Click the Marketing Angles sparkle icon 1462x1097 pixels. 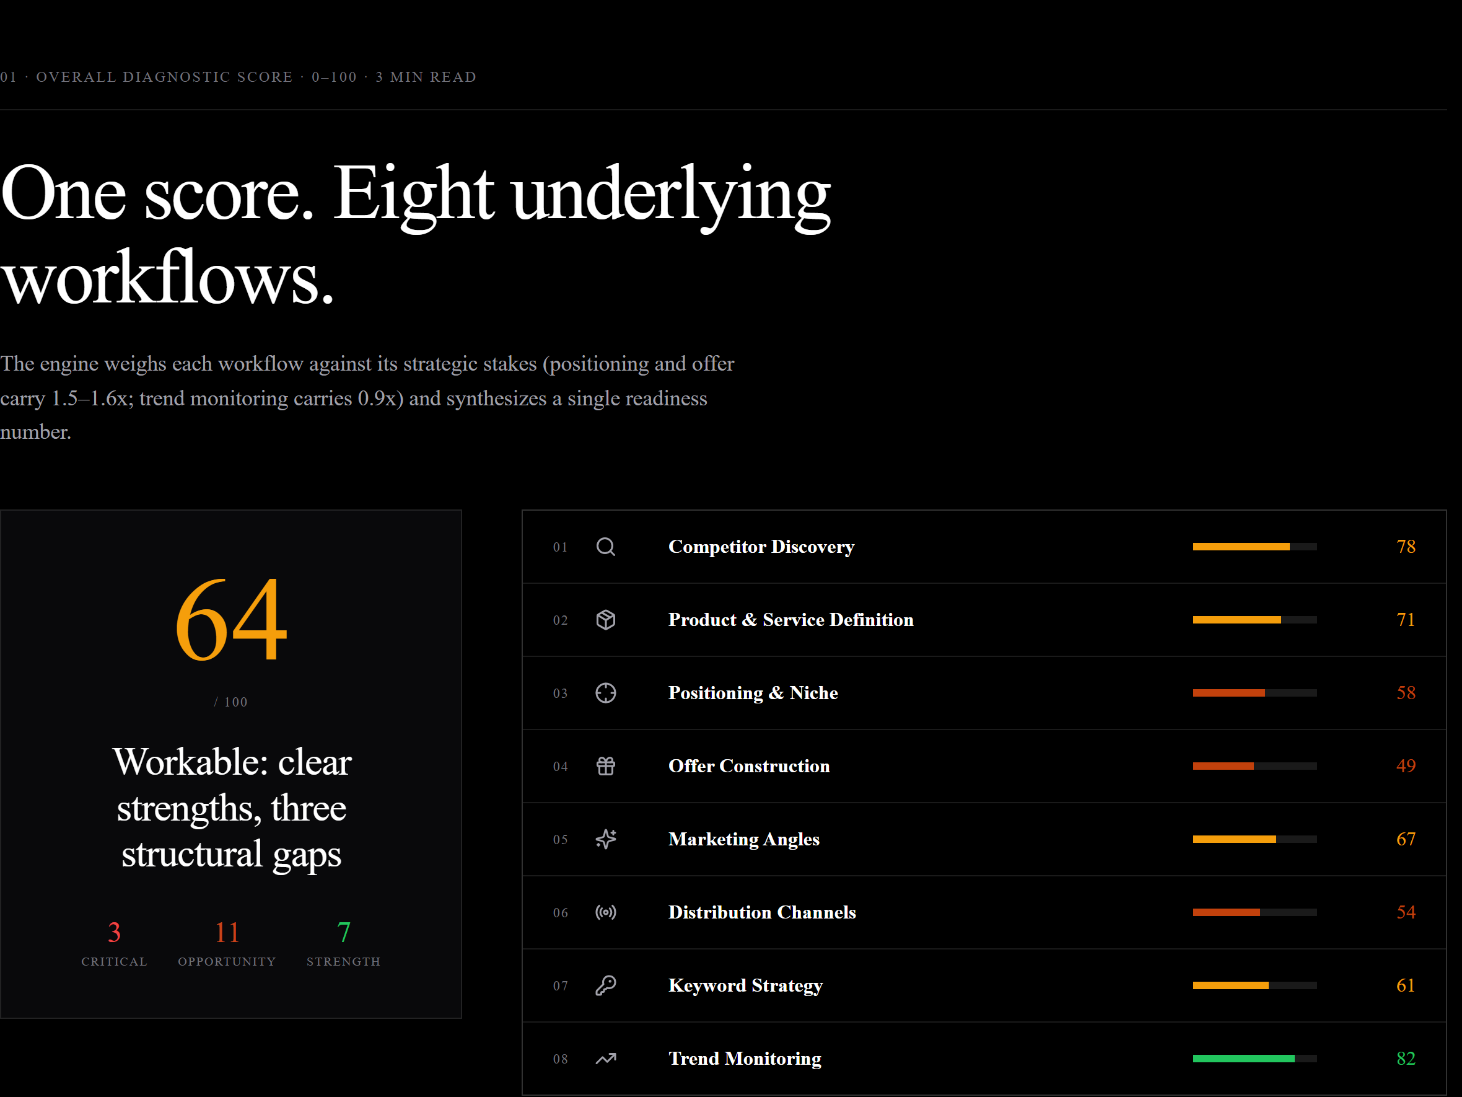[x=605, y=839]
